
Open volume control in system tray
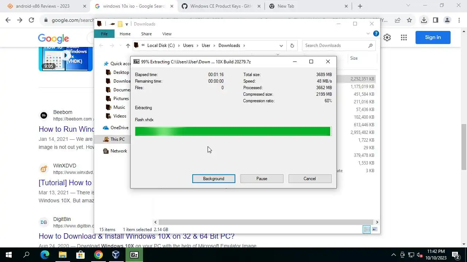420,255
